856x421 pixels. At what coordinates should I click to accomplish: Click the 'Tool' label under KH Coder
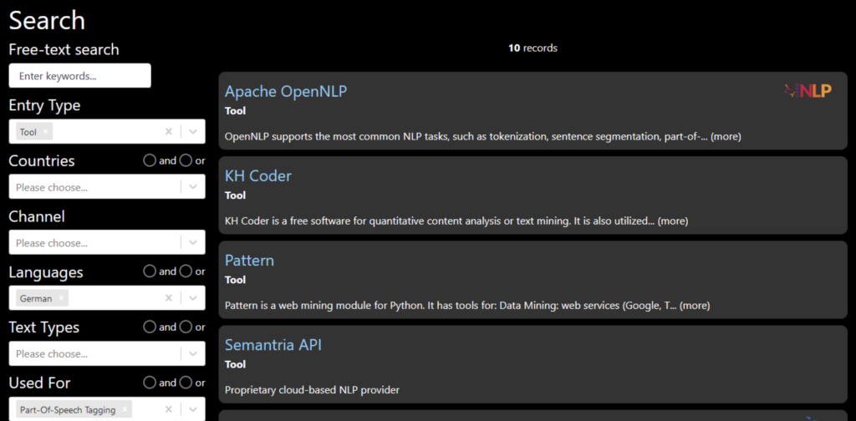[x=235, y=195]
